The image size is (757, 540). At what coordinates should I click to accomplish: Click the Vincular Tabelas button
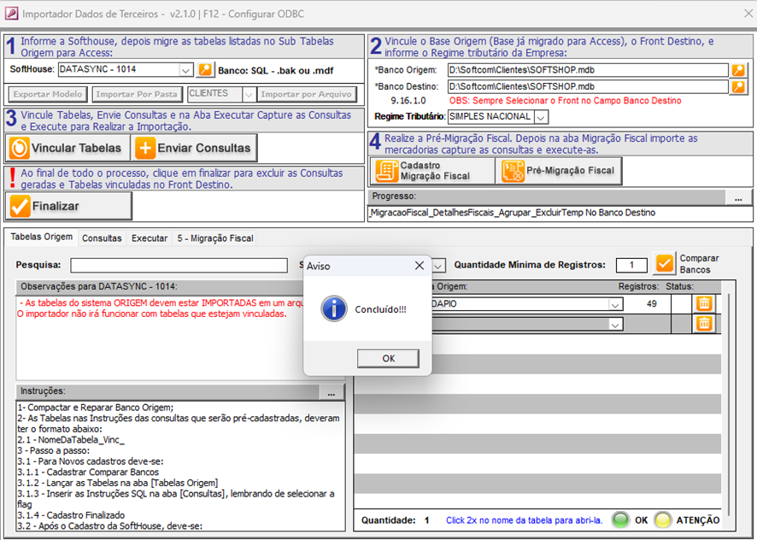[67, 148]
